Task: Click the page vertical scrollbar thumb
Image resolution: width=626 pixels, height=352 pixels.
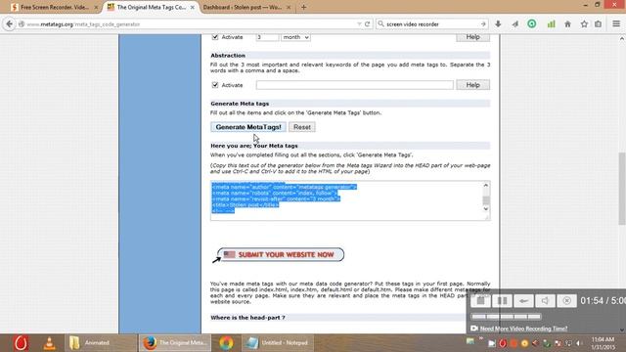Action: tap(622, 189)
